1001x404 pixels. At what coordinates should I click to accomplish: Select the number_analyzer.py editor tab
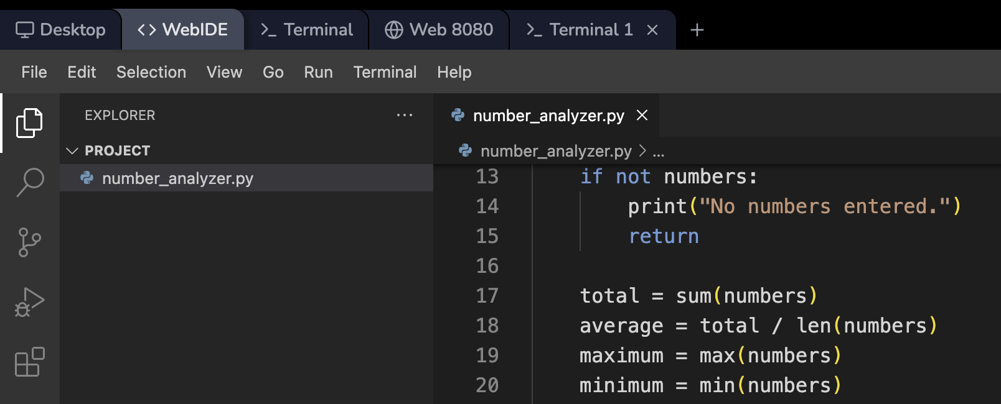(x=547, y=115)
